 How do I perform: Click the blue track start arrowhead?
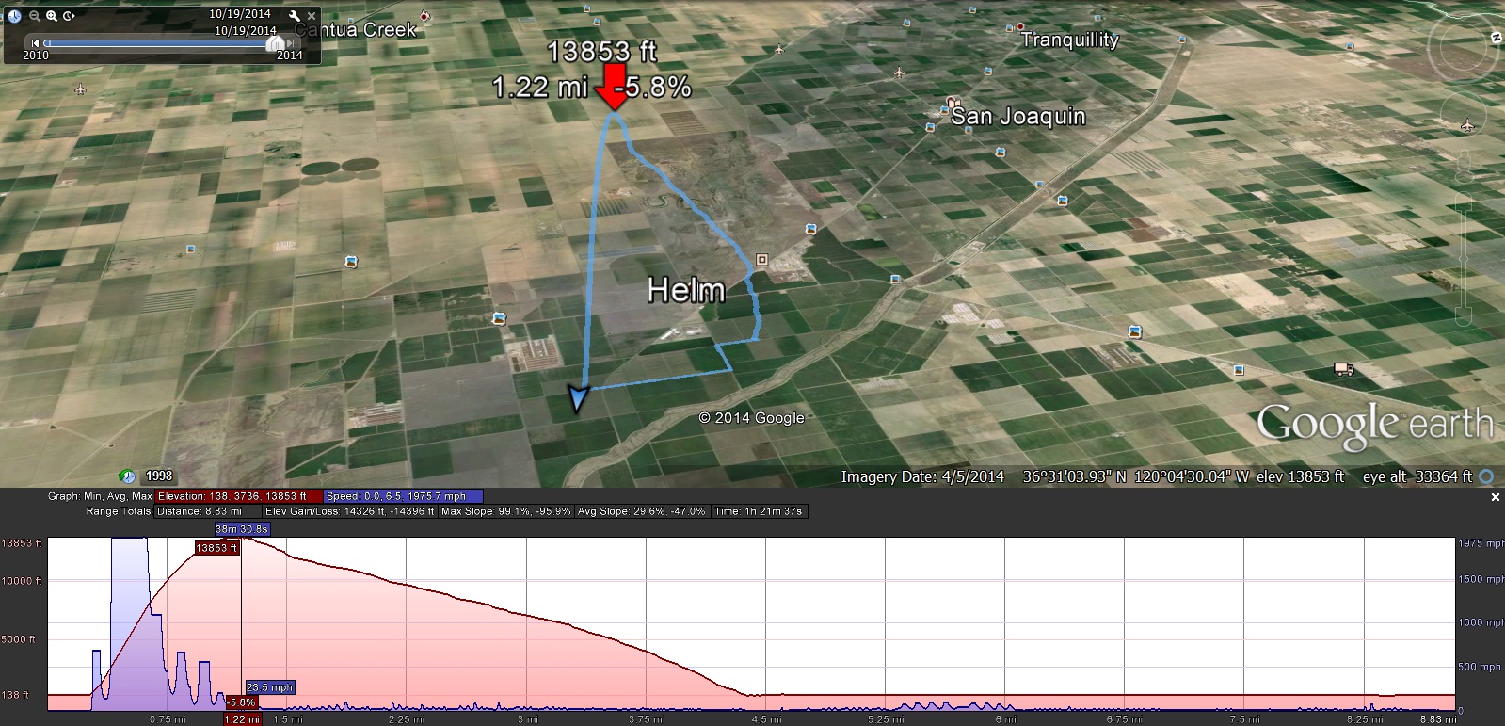tap(578, 399)
